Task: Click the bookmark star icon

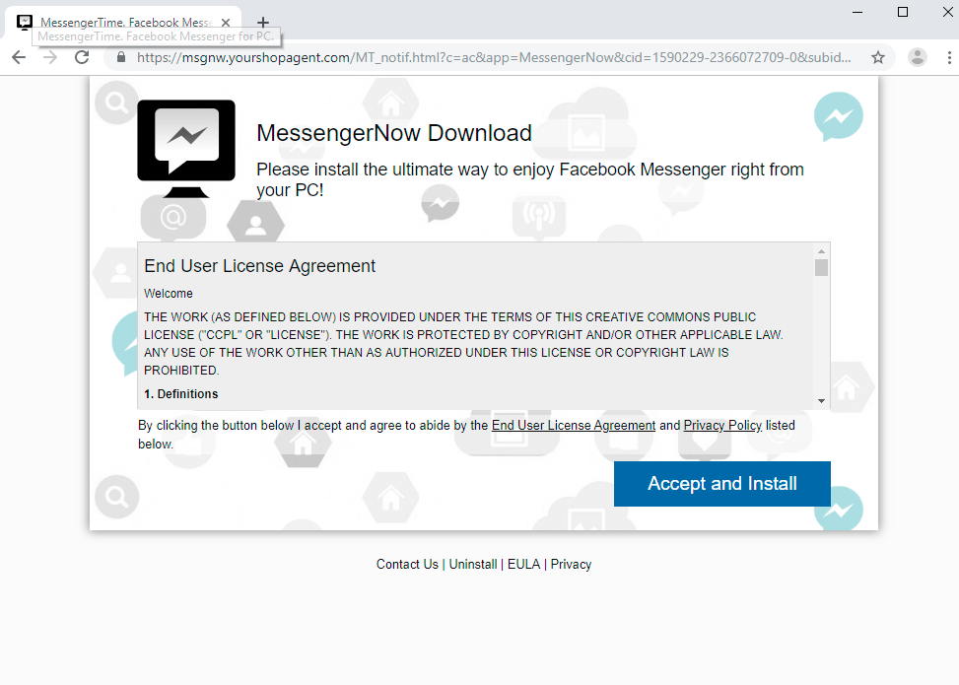Action: [x=877, y=57]
